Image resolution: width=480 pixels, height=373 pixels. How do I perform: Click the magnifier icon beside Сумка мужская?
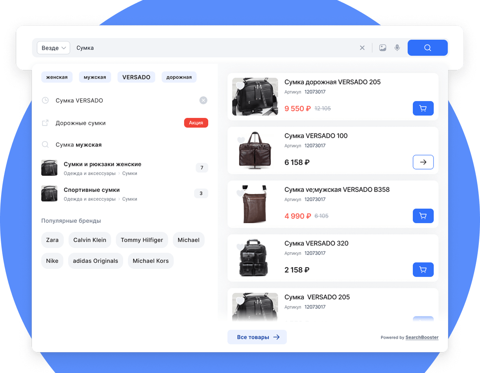(45, 145)
